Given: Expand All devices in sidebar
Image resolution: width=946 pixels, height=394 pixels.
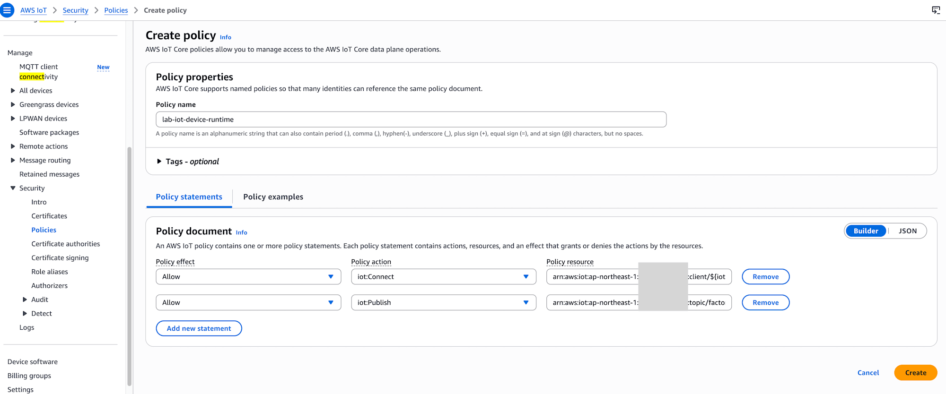Looking at the screenshot, I should pyautogui.click(x=13, y=91).
